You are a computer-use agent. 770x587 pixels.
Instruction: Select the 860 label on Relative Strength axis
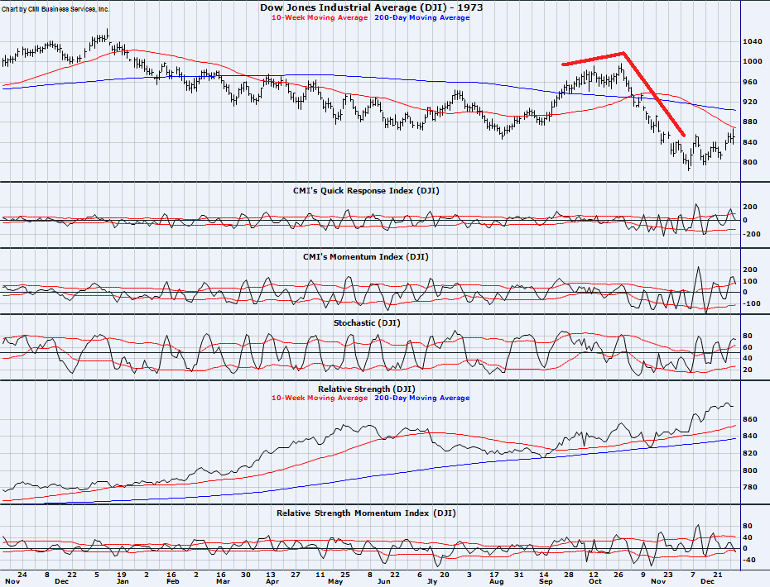[x=751, y=420]
